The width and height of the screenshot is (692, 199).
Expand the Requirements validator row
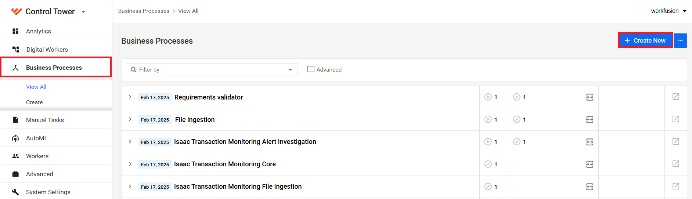click(130, 97)
